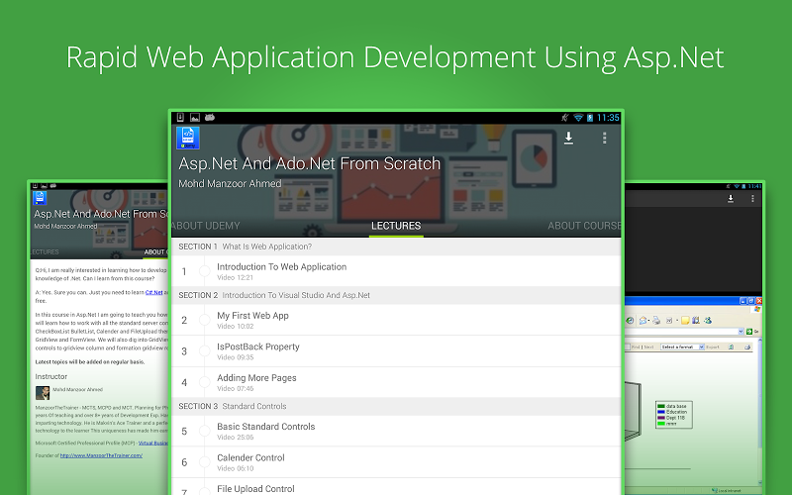This screenshot has height=495, width=792.
Task: Tap the download icon on the right screen
Action: [x=730, y=199]
